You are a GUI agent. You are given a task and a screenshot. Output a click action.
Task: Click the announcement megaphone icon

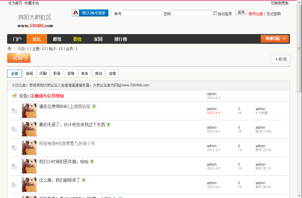(14, 96)
